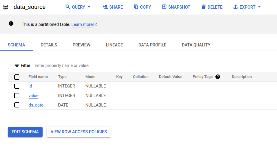Check the id field checkbox
The height and width of the screenshot is (150, 277).
point(17,86)
